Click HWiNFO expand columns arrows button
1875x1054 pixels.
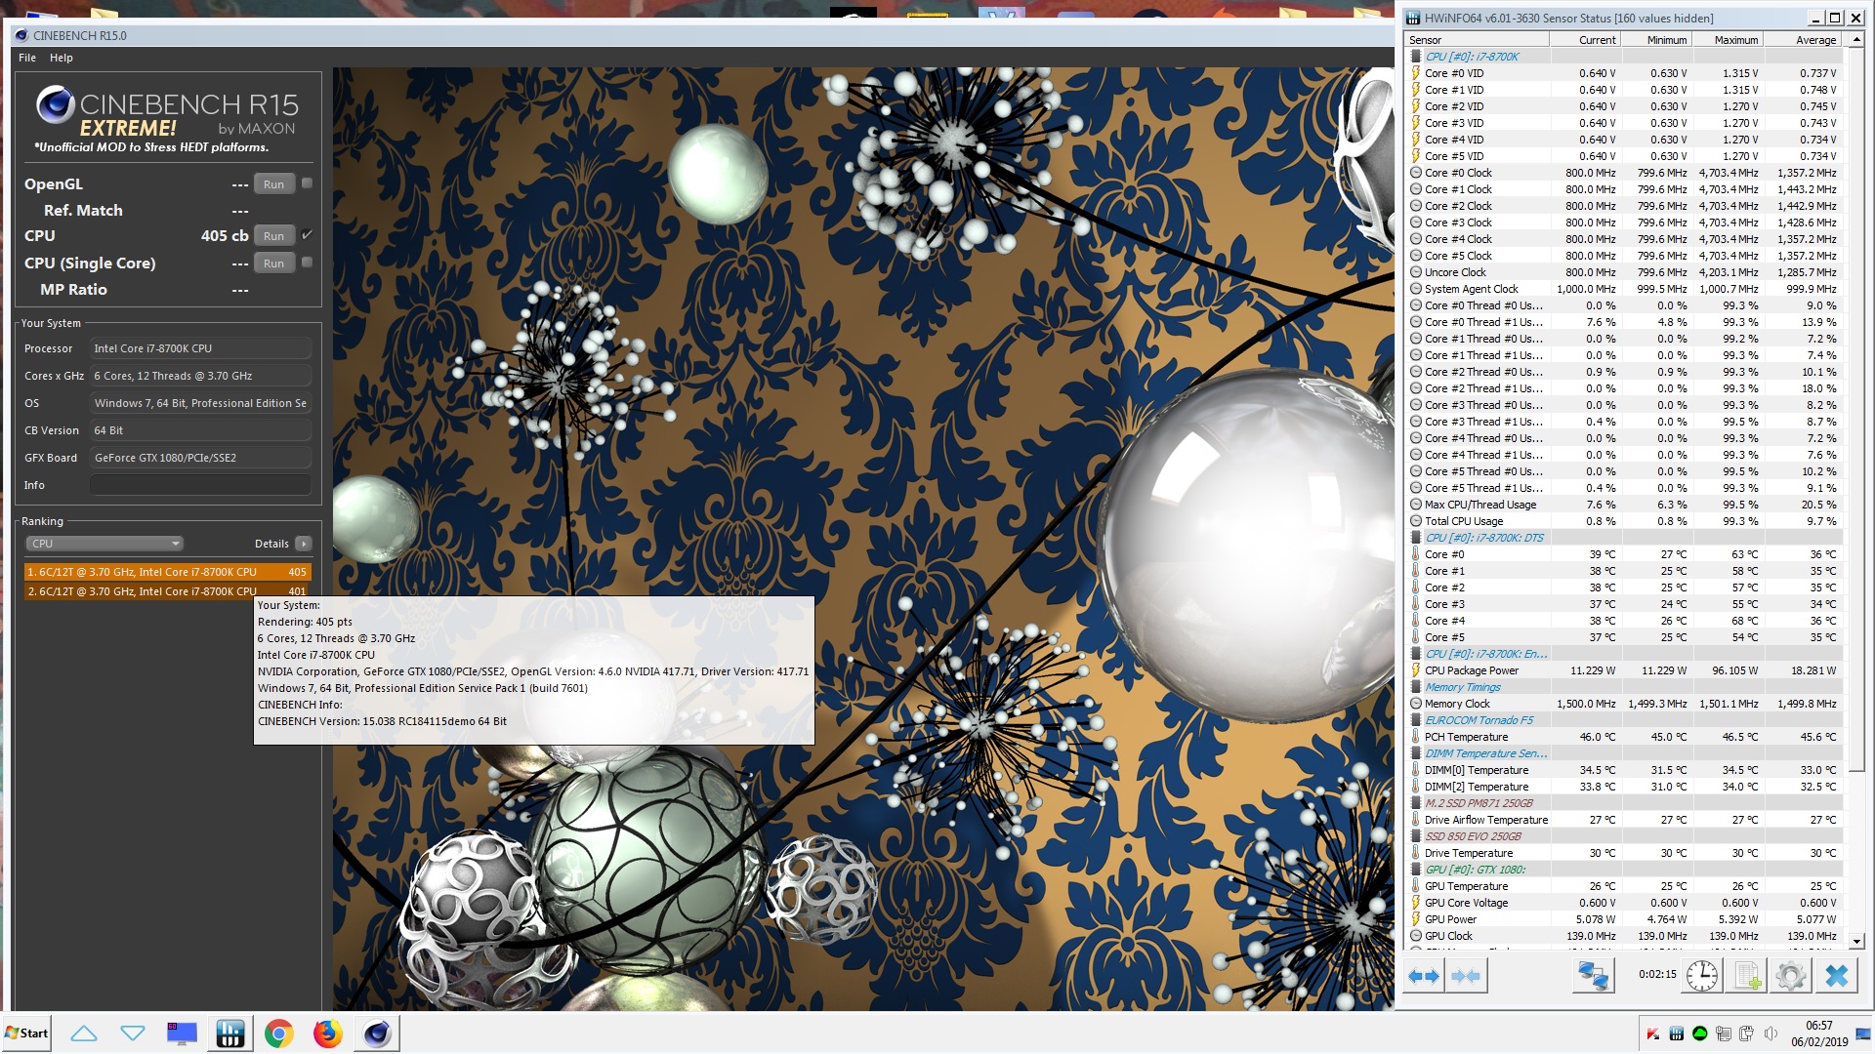coord(1424,976)
